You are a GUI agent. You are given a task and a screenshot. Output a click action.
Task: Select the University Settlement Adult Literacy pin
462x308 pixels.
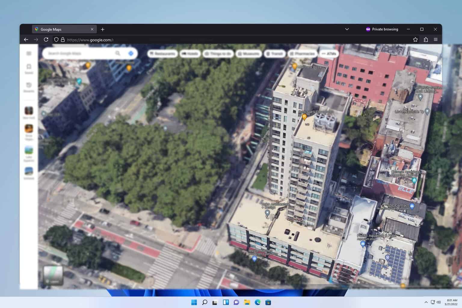420,97
